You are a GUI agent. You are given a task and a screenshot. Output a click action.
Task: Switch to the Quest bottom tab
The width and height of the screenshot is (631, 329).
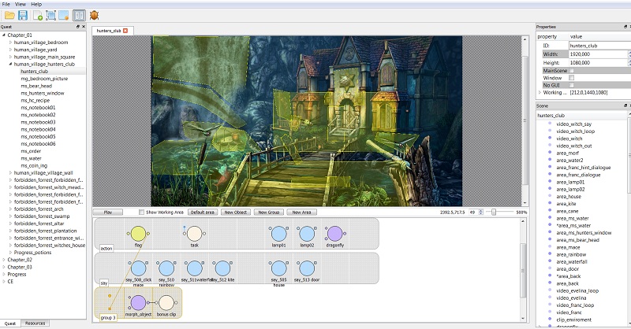tap(10, 323)
